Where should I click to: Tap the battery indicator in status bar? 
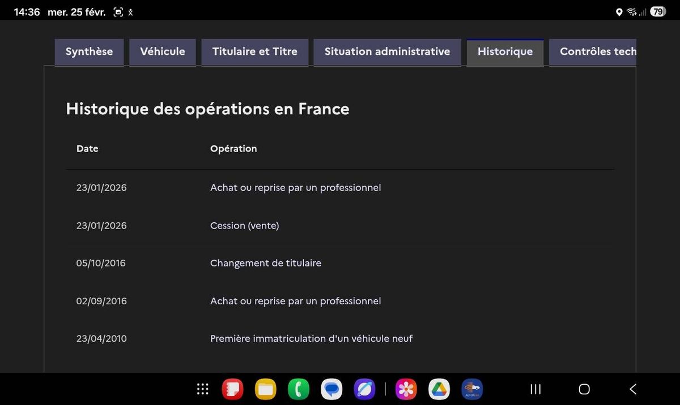click(658, 11)
